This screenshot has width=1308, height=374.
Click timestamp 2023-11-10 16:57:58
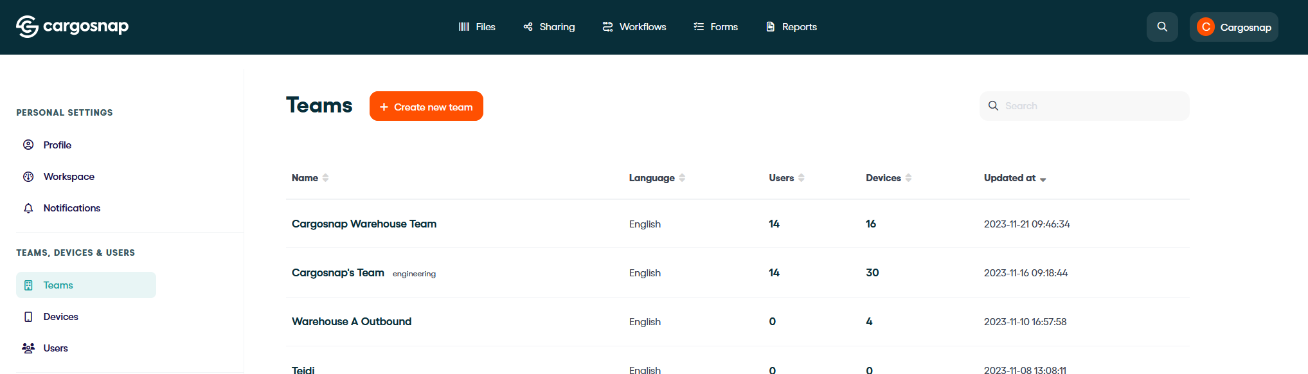pos(1025,322)
